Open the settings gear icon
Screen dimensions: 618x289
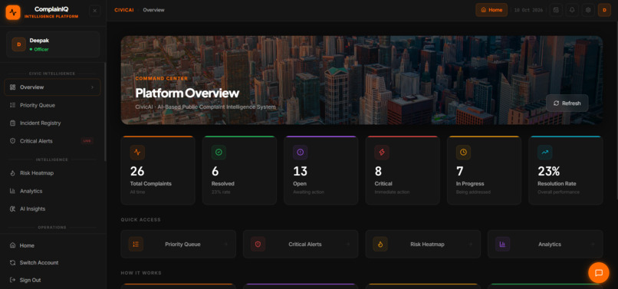click(x=588, y=10)
